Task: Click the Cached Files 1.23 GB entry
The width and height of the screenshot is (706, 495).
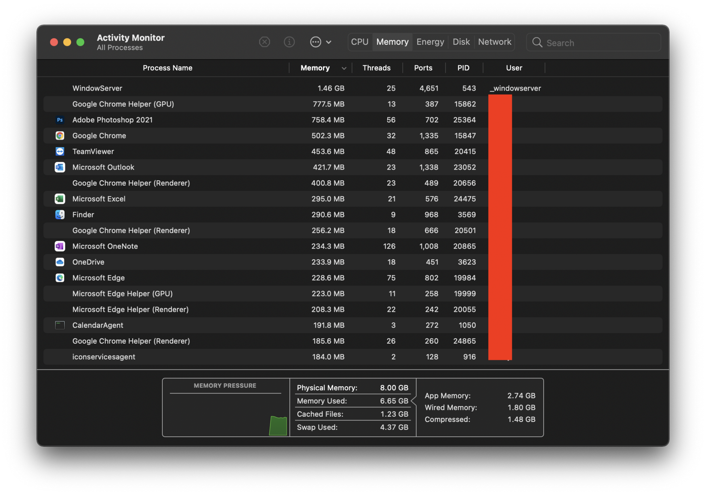Action: [x=352, y=414]
